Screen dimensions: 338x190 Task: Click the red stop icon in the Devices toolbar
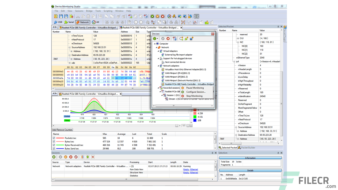coord(168,39)
